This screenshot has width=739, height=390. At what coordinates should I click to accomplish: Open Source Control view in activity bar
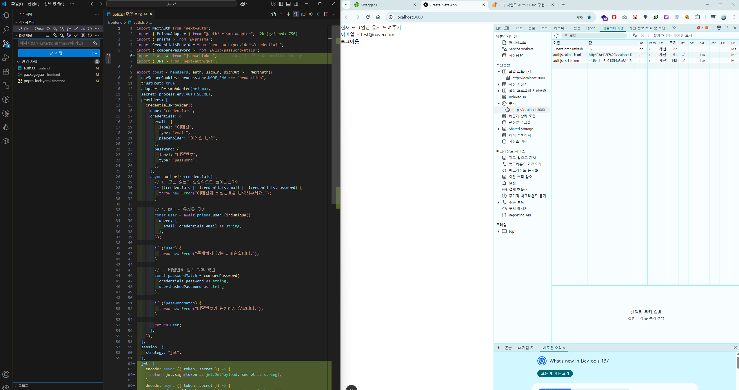coord(6,44)
